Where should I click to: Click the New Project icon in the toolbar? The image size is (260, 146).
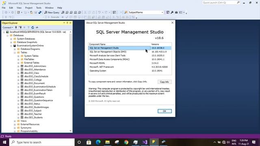point(18,13)
